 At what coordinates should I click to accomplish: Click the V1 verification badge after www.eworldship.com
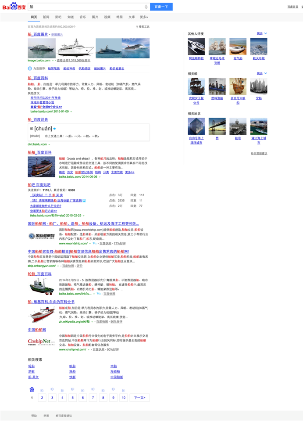[94, 243]
